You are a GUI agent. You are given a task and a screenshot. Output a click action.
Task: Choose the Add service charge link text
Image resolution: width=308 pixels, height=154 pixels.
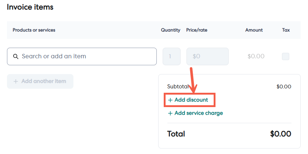(x=199, y=113)
